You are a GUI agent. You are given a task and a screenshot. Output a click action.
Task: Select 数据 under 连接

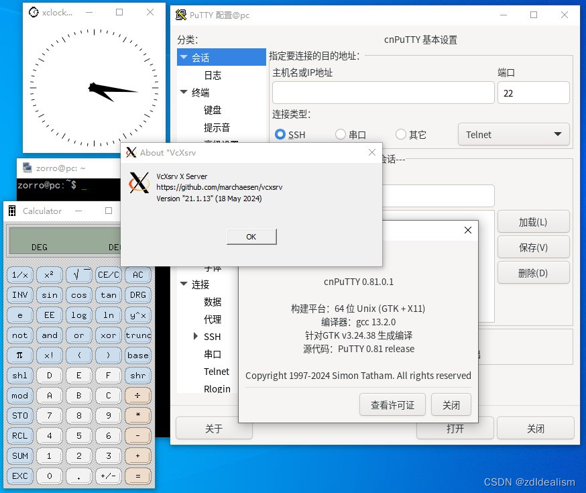click(213, 302)
